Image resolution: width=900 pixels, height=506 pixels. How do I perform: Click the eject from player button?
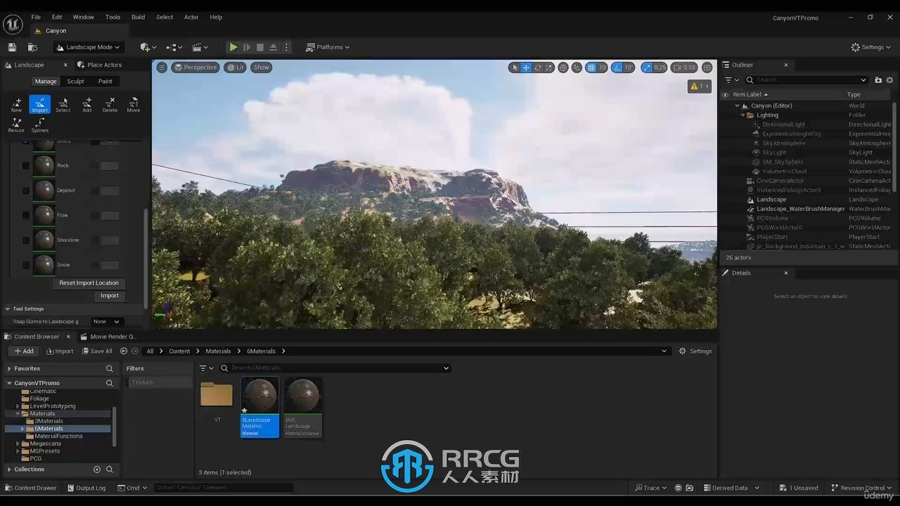coord(274,47)
